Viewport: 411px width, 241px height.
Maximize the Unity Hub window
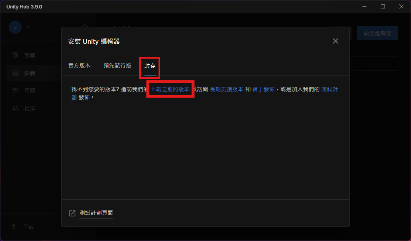[x=383, y=6]
